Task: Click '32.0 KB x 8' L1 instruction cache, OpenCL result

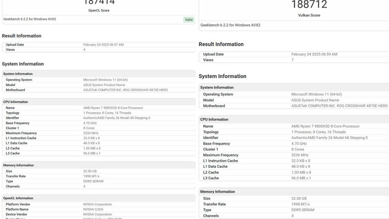Action: pos(92,138)
